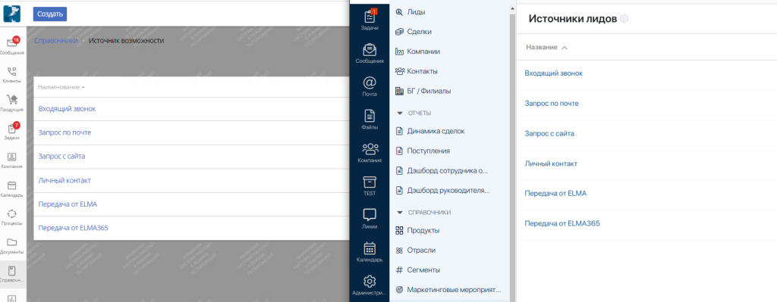Open Задачи icon in dark sidebar
The image size is (777, 302).
pos(370,20)
